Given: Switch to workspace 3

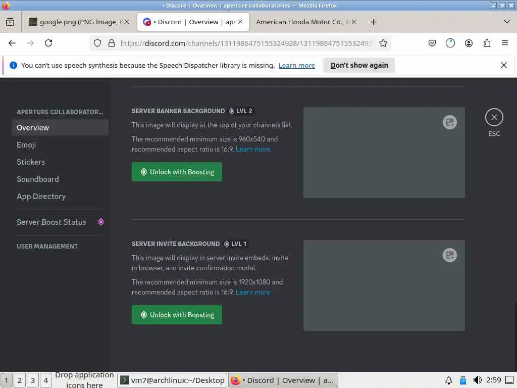Looking at the screenshot, I should click(x=33, y=380).
